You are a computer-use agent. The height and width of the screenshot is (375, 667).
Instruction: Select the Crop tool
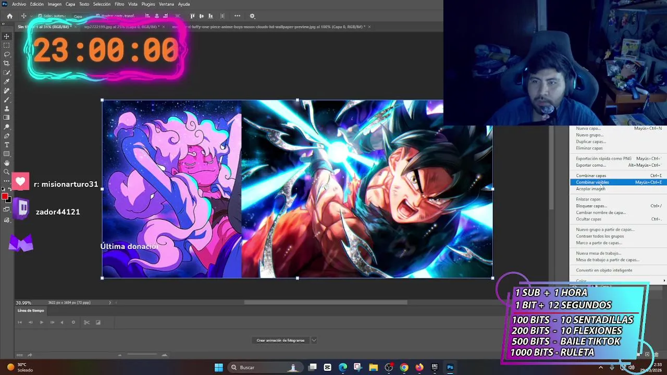(7, 63)
